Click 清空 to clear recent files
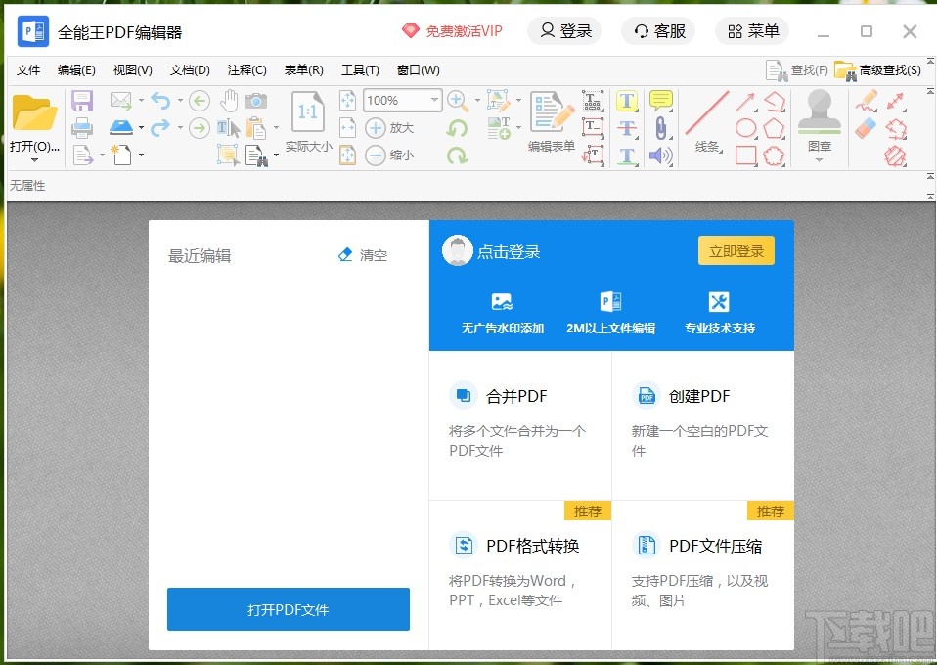937x665 pixels. coord(363,255)
